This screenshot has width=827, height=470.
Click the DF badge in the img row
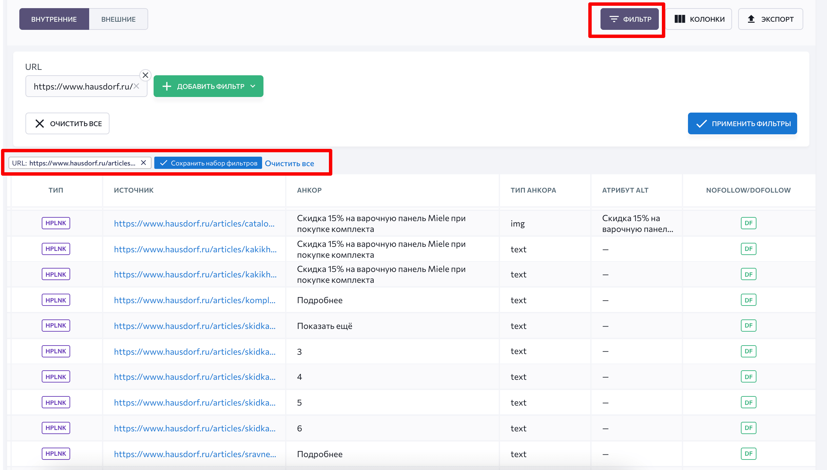coord(749,223)
